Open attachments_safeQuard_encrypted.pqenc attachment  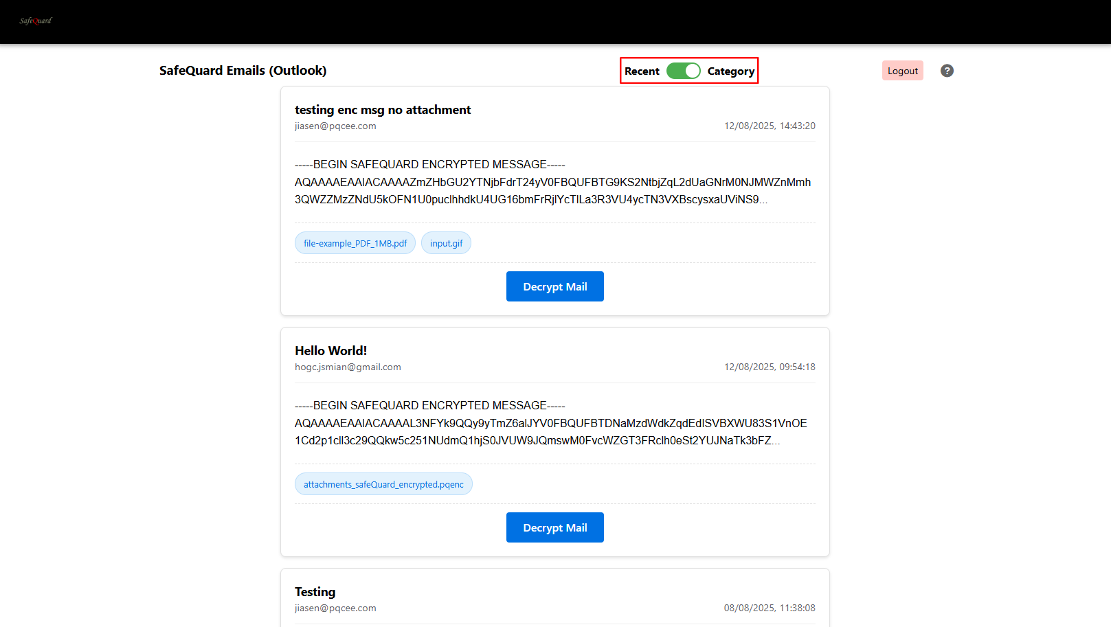click(x=383, y=484)
